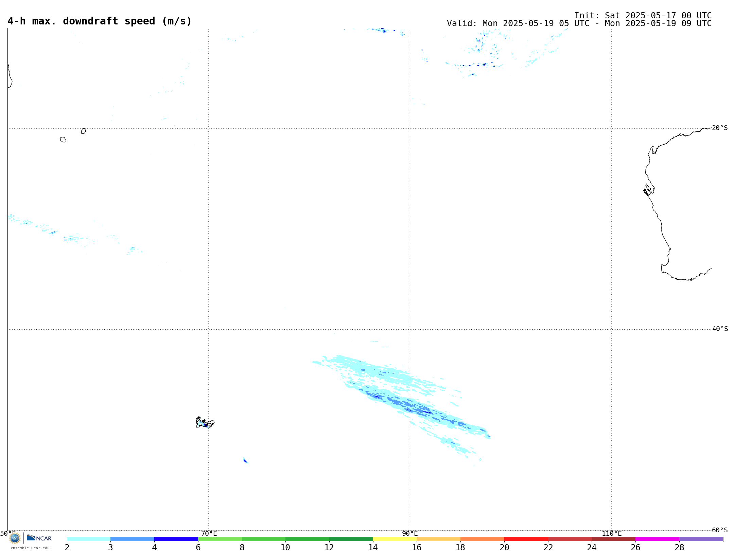
Task: Pick the green 10-12 m/s colorbar segment
Action: pyautogui.click(x=308, y=539)
